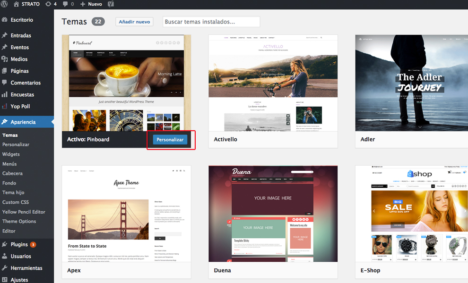Click the 22 themes count badge
The width and height of the screenshot is (468, 283).
coord(98,21)
